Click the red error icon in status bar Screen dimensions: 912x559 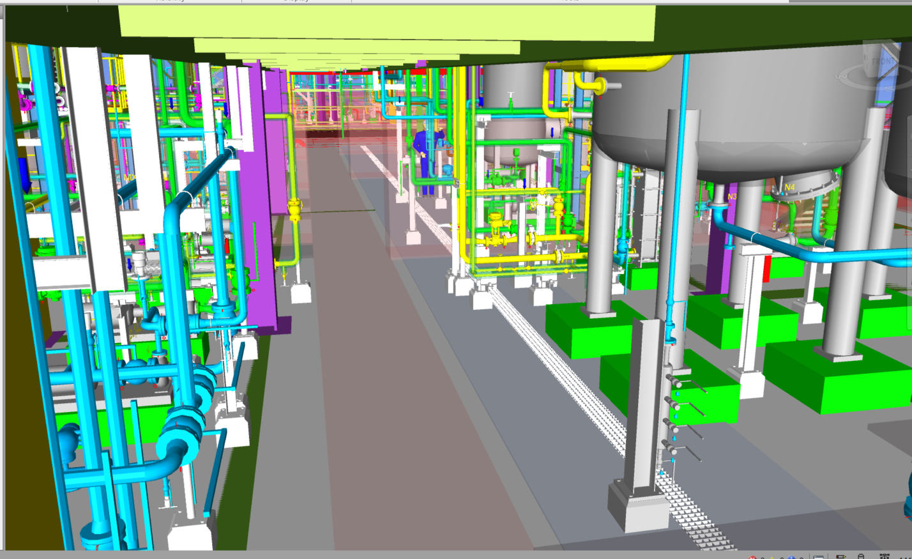pyautogui.click(x=752, y=557)
